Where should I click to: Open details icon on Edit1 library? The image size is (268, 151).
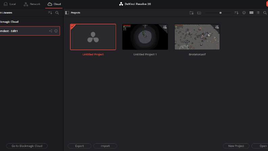point(56,31)
